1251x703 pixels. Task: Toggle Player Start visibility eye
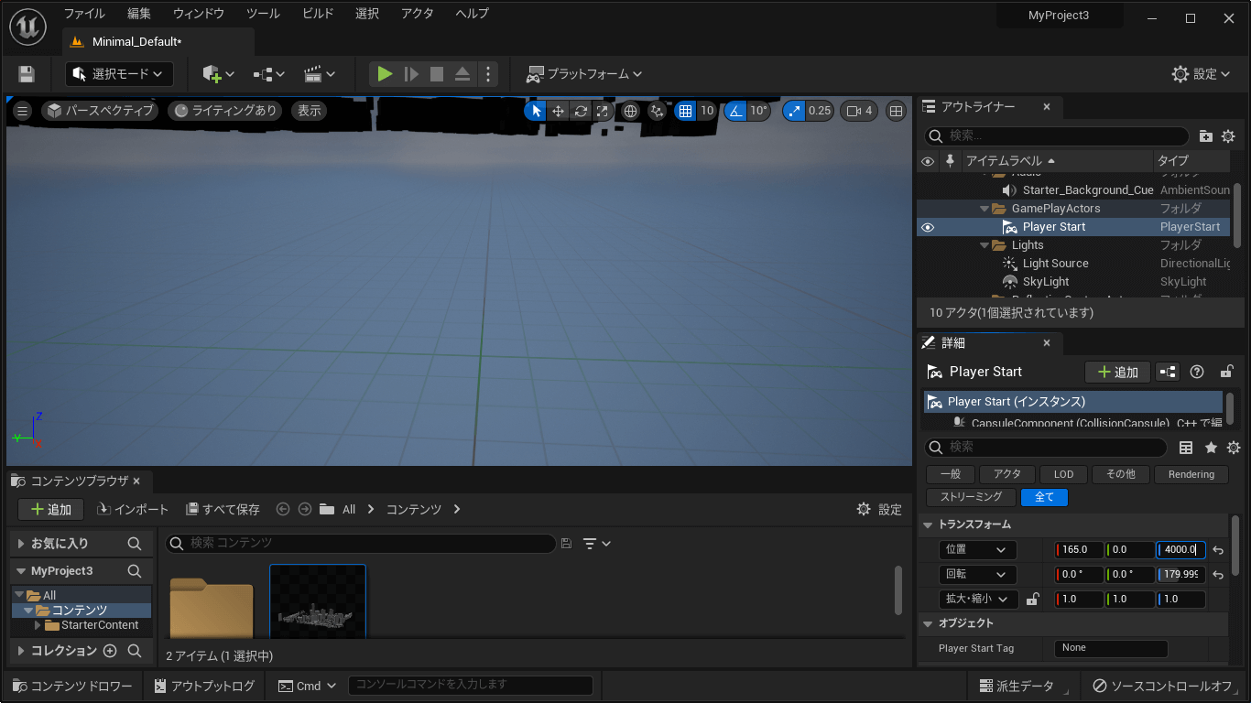928,227
